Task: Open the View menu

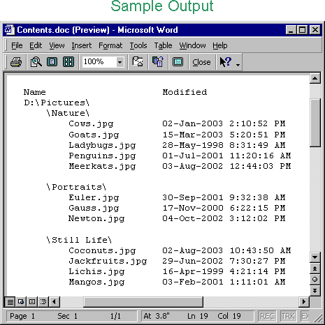Action: click(57, 45)
